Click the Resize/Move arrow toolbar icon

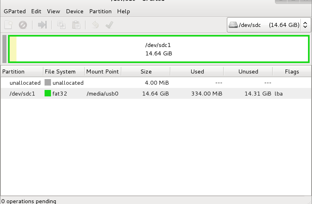coord(42,25)
